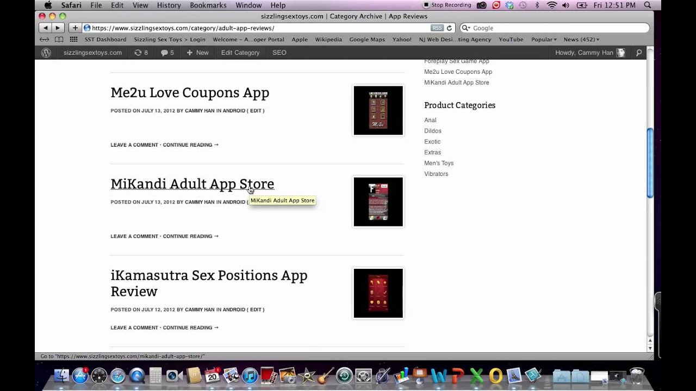
Task: Open the Reading List glasses icon
Action: pyautogui.click(x=45, y=40)
